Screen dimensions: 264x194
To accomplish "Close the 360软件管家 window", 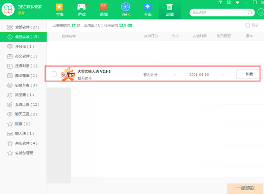I will pos(262,3).
